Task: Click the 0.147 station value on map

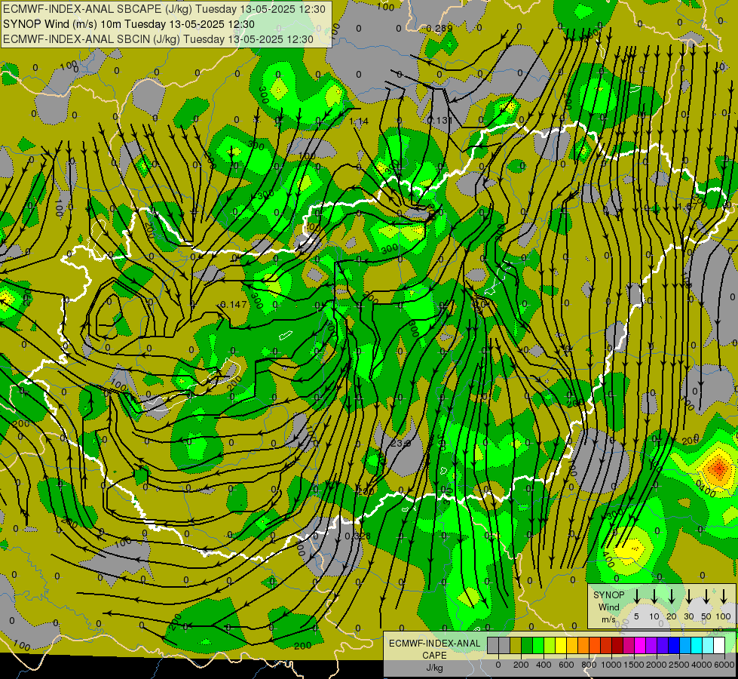Action: (234, 304)
